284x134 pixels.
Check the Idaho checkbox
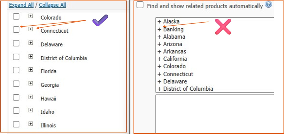pos(16,111)
